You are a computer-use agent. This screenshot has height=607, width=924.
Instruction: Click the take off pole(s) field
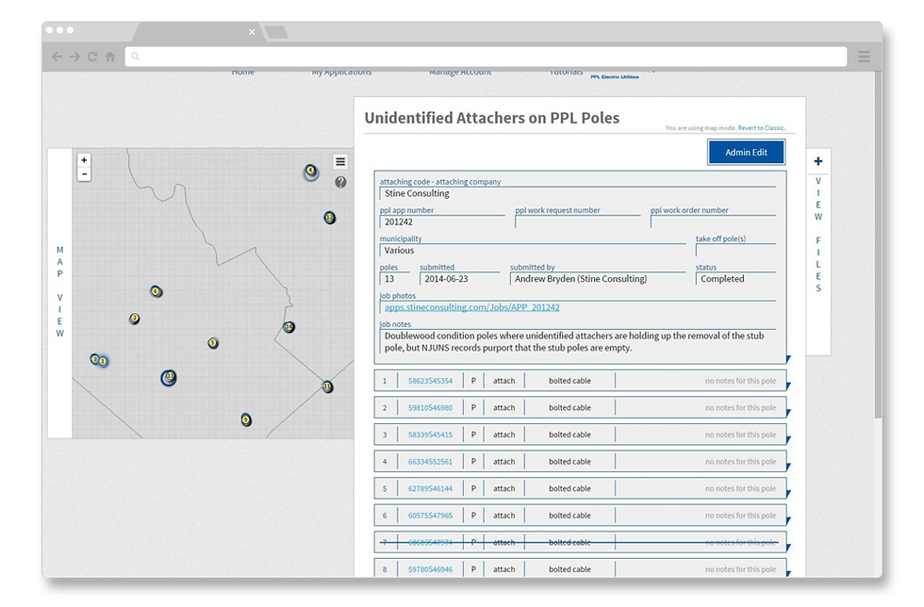pos(735,251)
